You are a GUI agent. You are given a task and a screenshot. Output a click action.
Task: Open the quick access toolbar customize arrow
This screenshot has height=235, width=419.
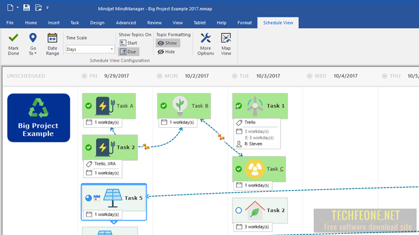coord(47,8)
